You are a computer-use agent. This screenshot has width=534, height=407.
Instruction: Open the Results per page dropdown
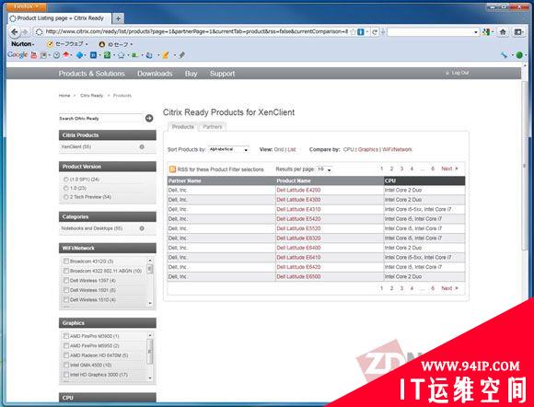point(324,169)
